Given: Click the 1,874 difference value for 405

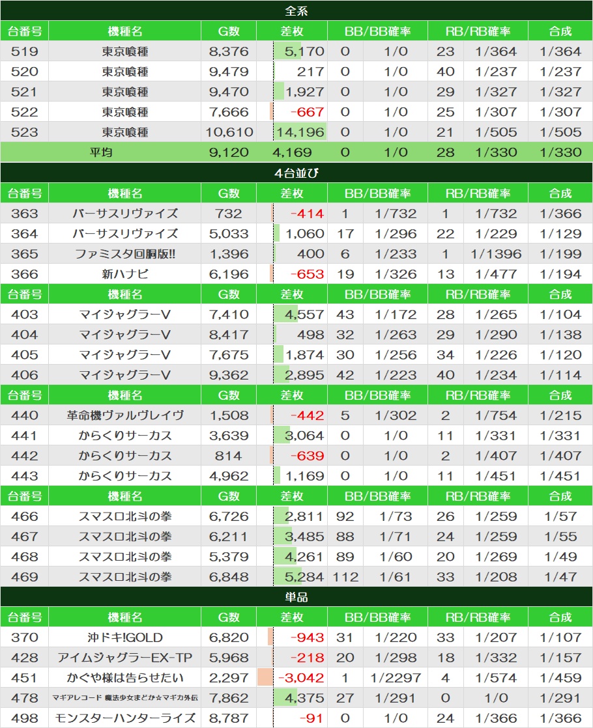Looking at the screenshot, I should click(x=304, y=355).
